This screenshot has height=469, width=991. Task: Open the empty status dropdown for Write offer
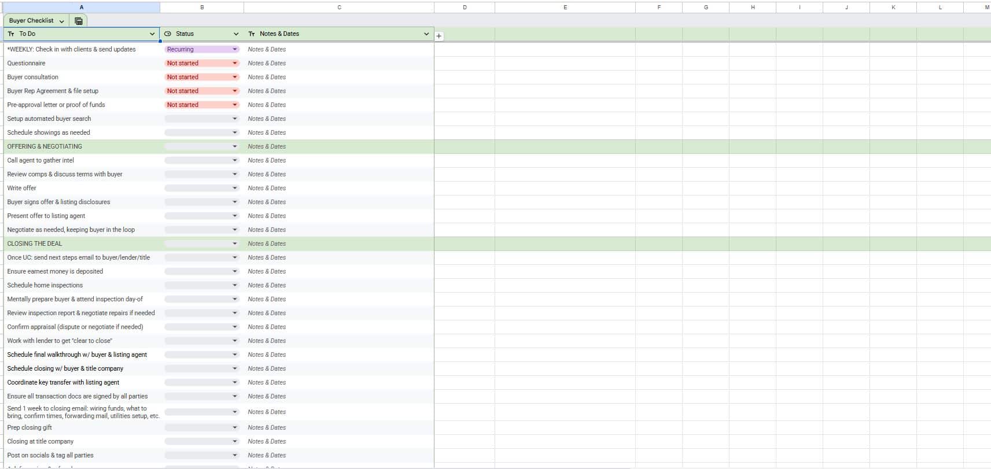click(x=235, y=188)
